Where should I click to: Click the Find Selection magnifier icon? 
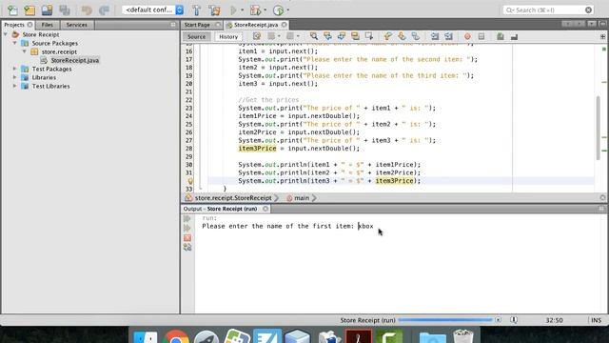tap(314, 36)
